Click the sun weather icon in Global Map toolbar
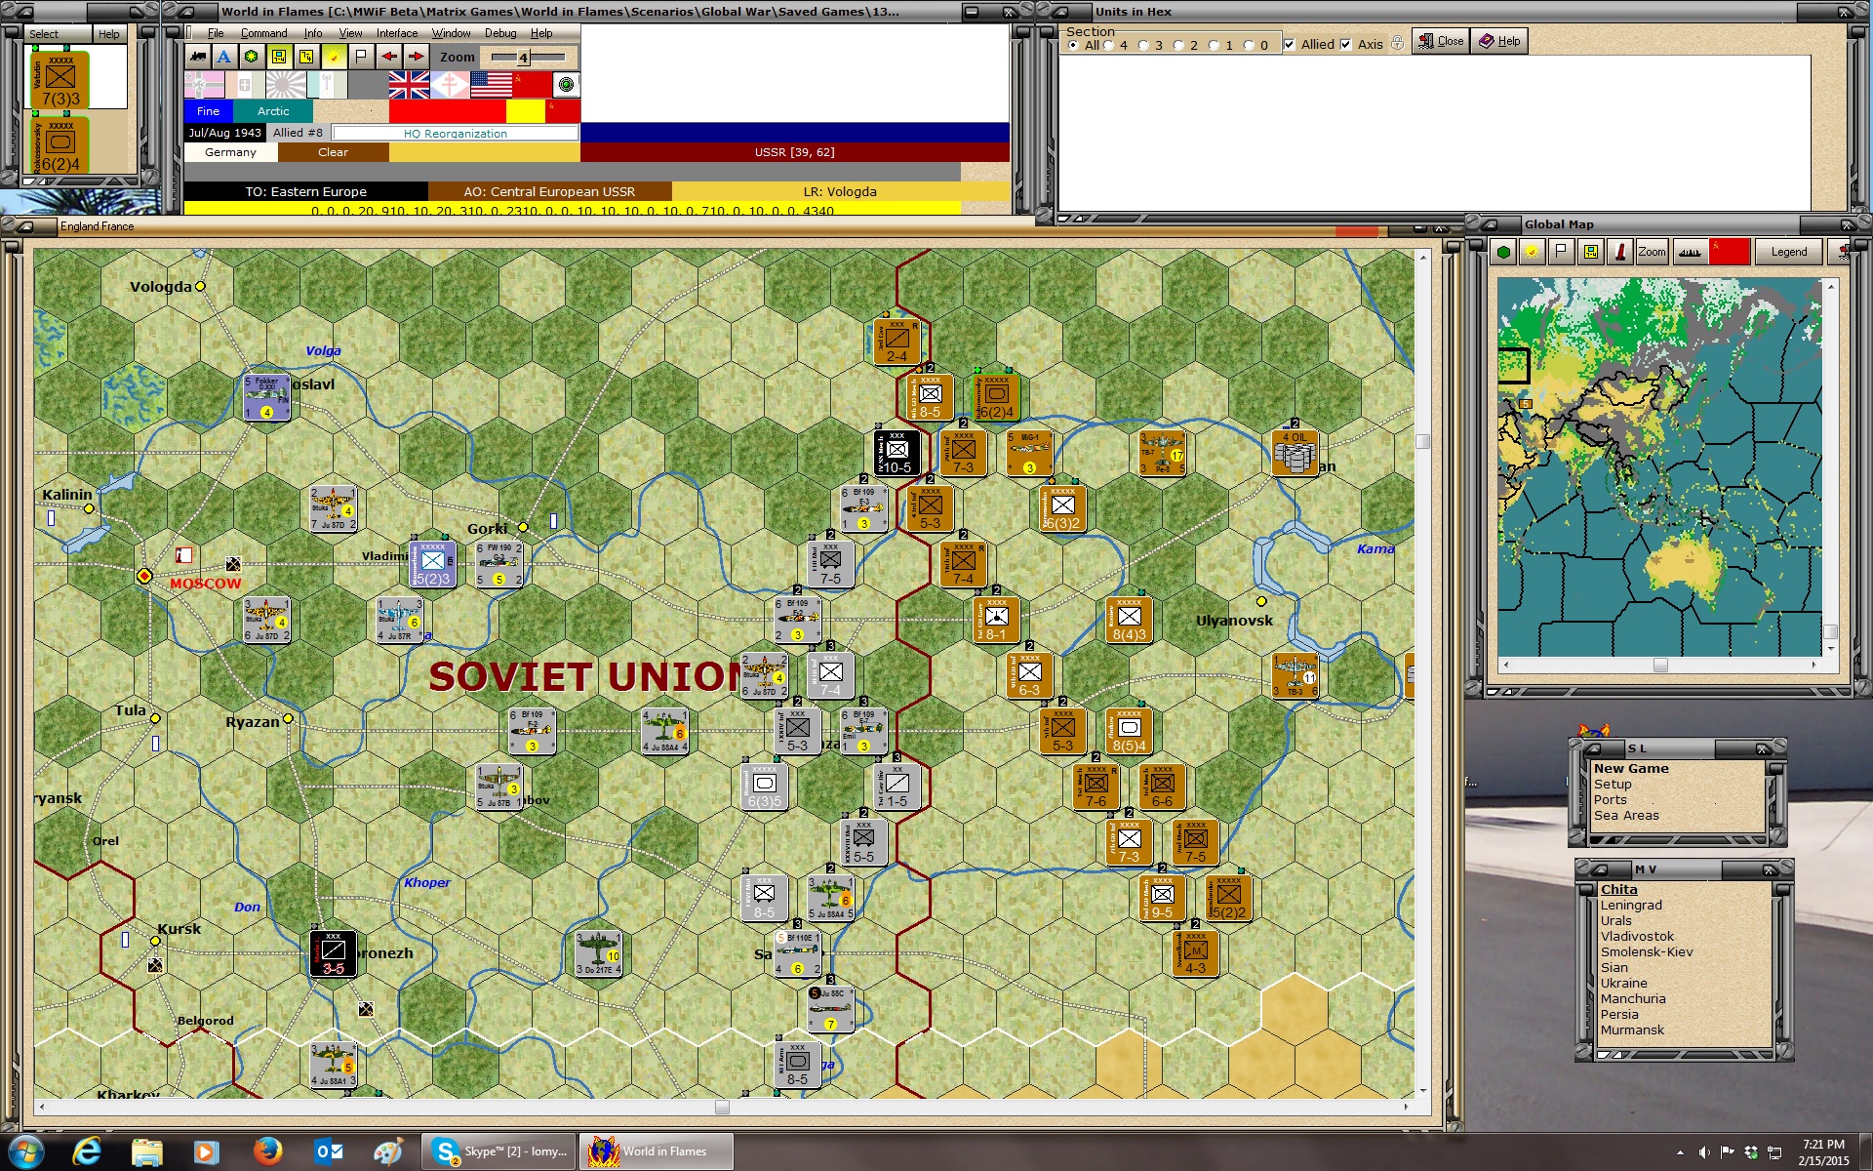This screenshot has height=1171, width=1873. pyautogui.click(x=1533, y=252)
